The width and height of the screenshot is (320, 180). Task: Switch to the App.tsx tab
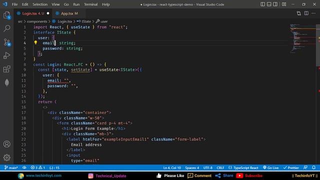click(69, 13)
